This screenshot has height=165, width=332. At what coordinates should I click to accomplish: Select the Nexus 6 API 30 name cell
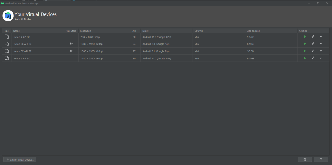[38, 58]
